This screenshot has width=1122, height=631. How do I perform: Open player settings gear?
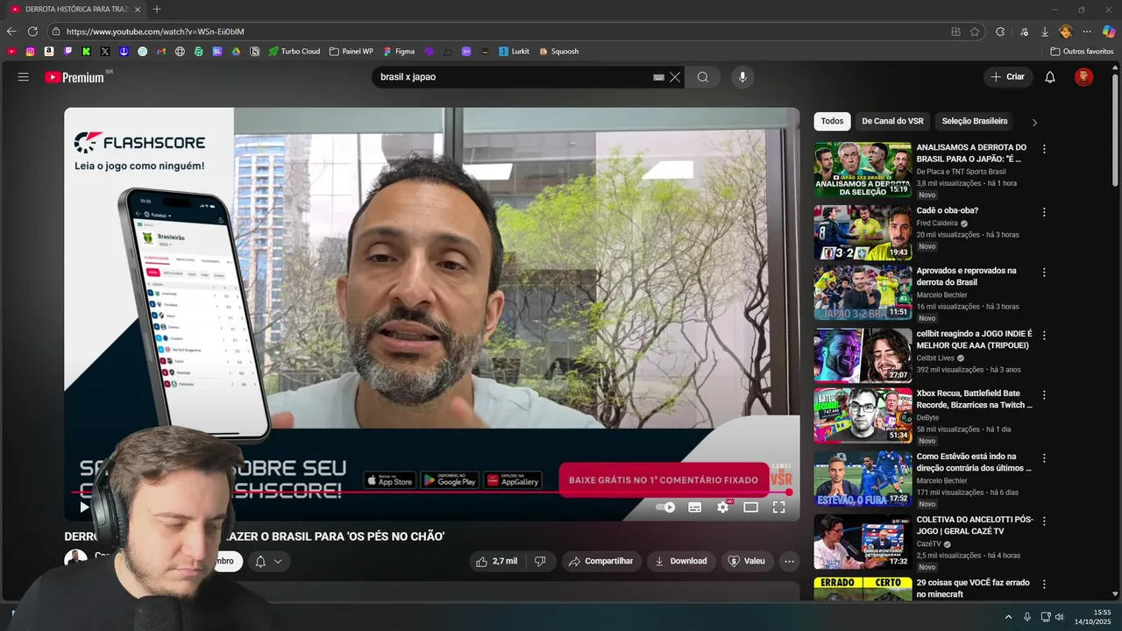(723, 507)
